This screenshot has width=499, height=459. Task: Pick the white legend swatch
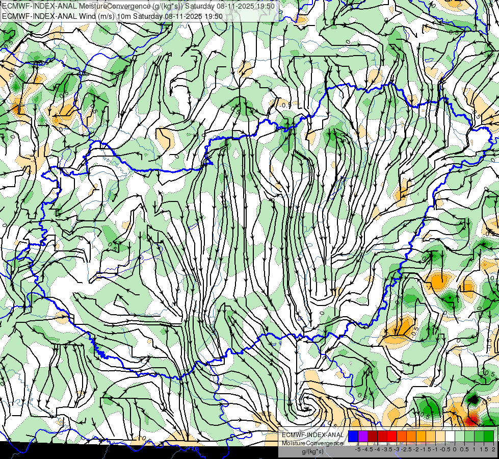450,437
